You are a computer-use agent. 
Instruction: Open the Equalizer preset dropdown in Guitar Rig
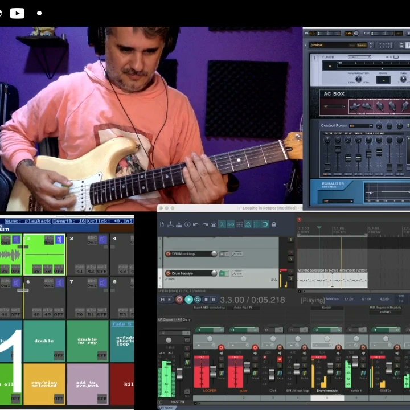point(338,201)
